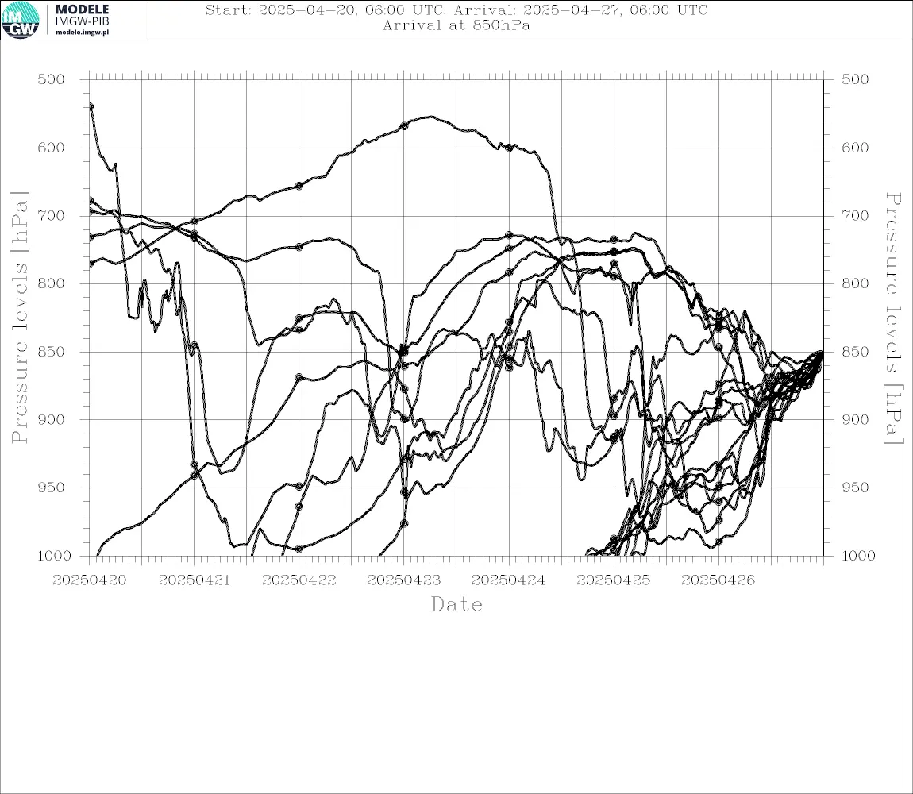This screenshot has height=794, width=913.
Task: Click right axis value 700
Action: coord(855,216)
